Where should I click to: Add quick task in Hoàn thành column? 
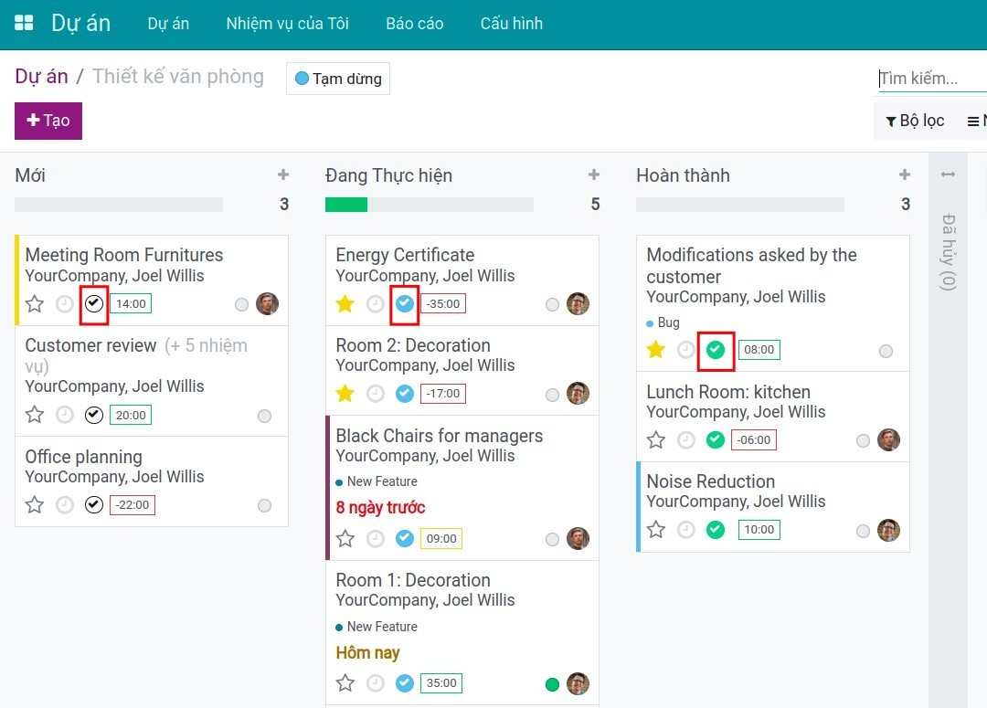[904, 175]
